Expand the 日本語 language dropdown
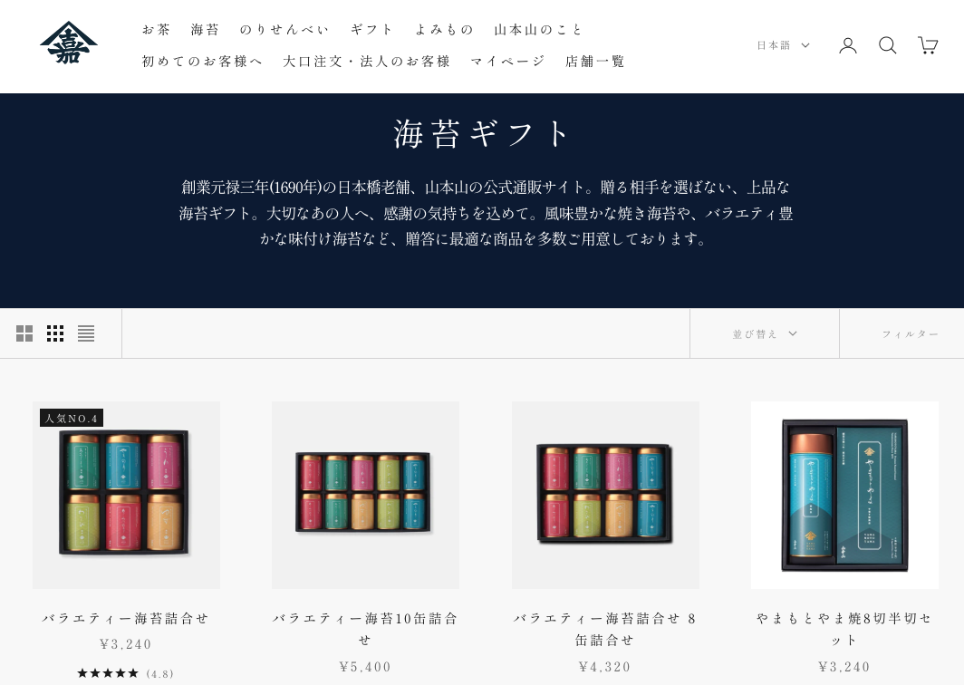964x685 pixels. [x=783, y=45]
